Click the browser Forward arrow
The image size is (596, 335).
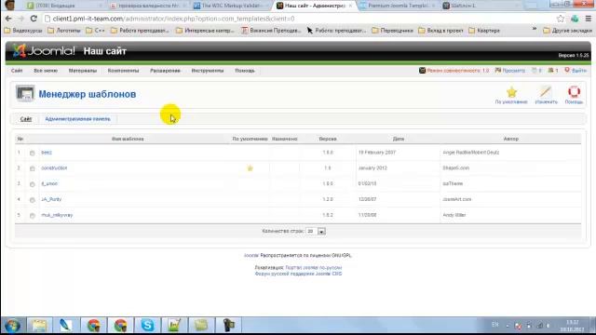[x=20, y=19]
